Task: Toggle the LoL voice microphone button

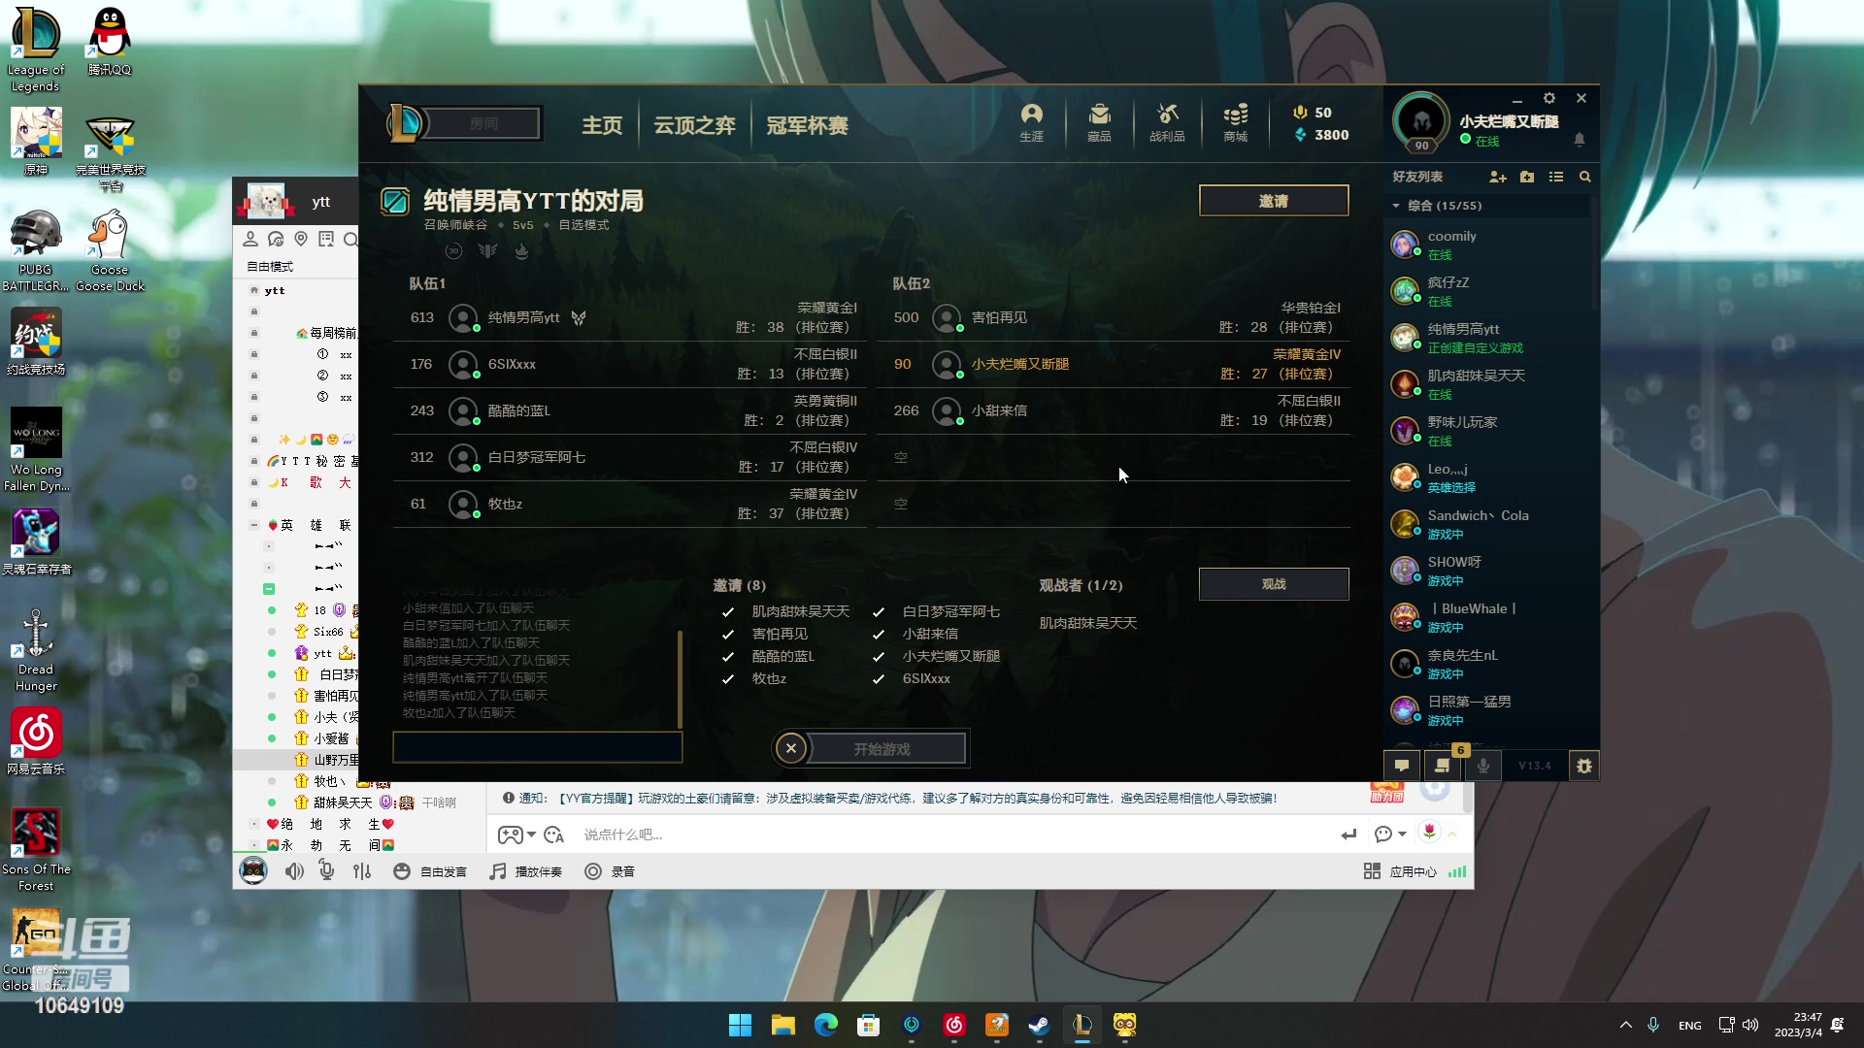Action: click(x=1483, y=766)
